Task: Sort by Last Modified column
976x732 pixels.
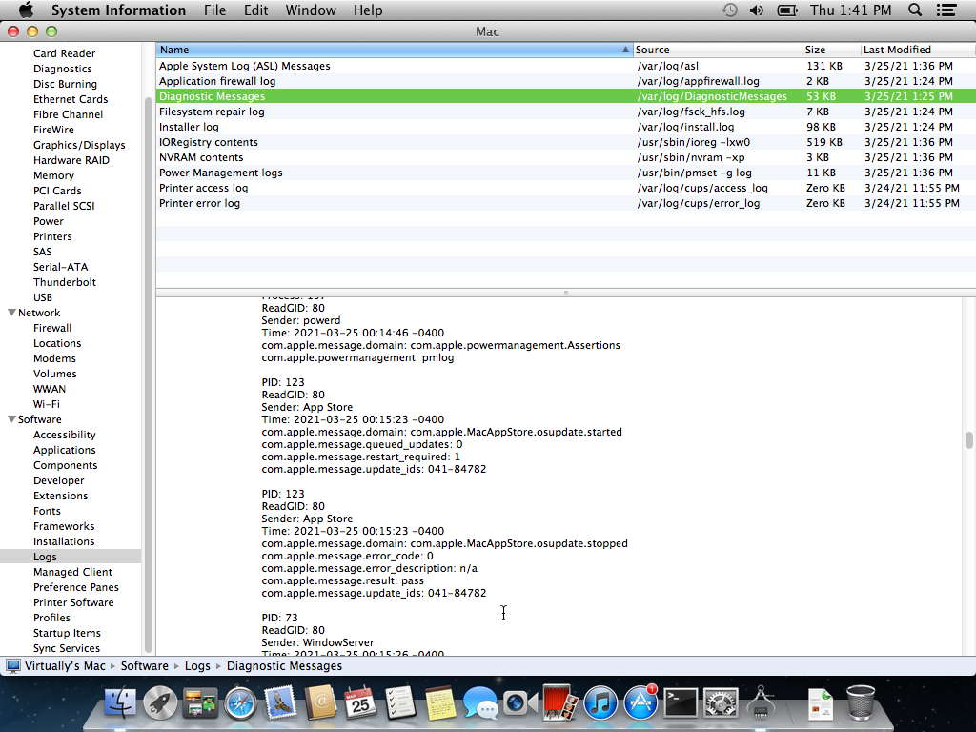Action: pyautogui.click(x=918, y=50)
